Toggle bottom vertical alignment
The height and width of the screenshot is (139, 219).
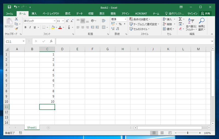click(x=87, y=21)
